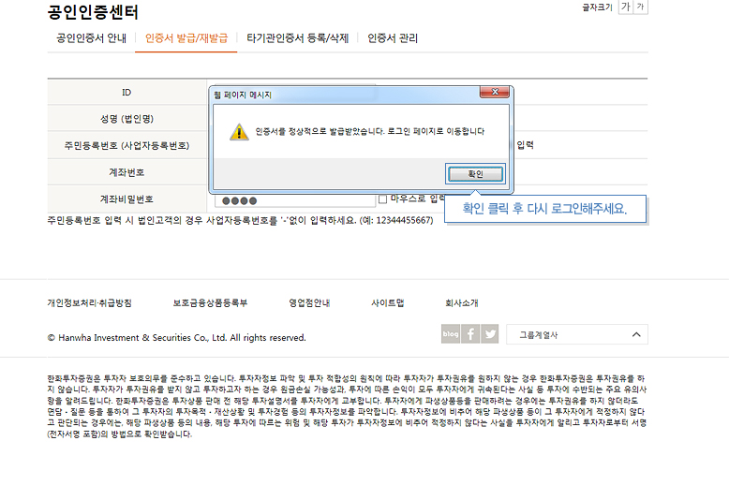Open the 공인인증서 안내 tab
The image size is (729, 485).
pos(90,38)
